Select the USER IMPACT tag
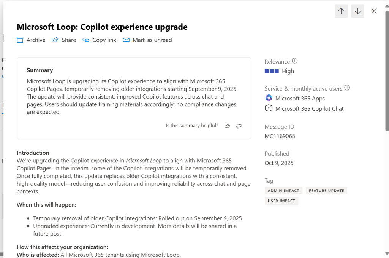 [281, 201]
